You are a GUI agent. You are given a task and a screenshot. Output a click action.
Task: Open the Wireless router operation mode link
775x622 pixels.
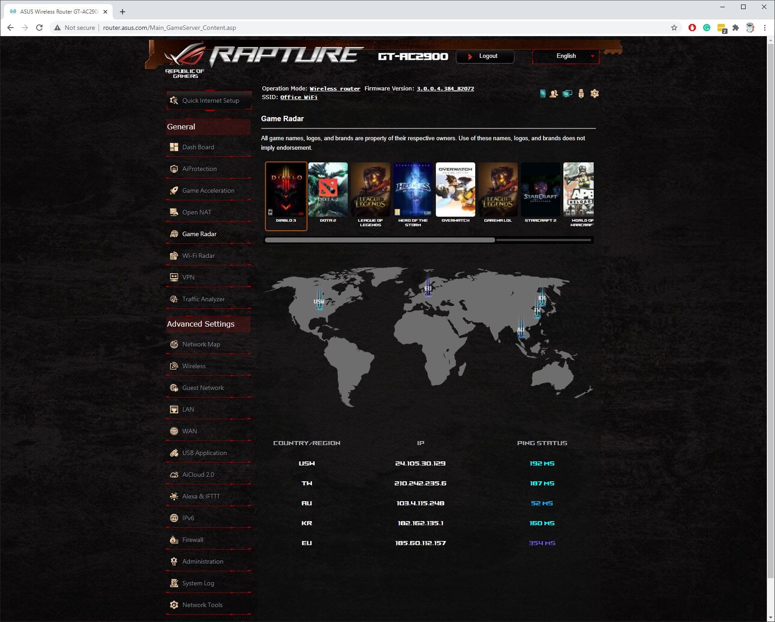[335, 89]
